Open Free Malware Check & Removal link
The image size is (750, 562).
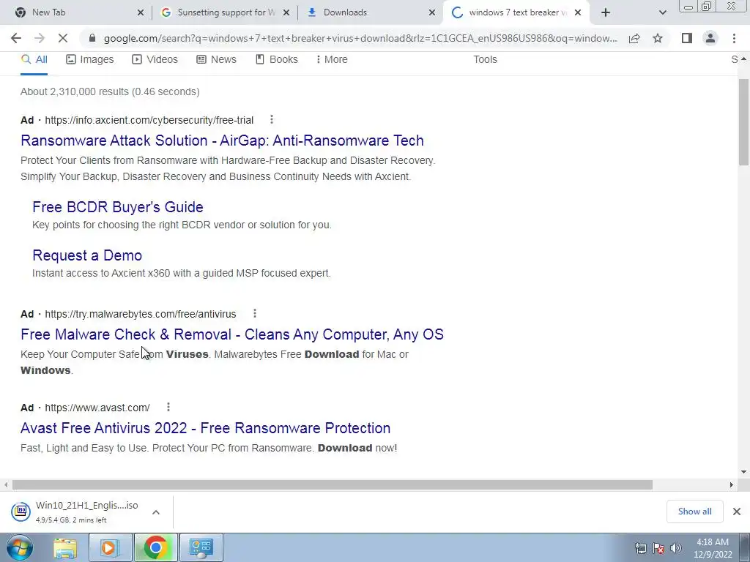point(232,334)
